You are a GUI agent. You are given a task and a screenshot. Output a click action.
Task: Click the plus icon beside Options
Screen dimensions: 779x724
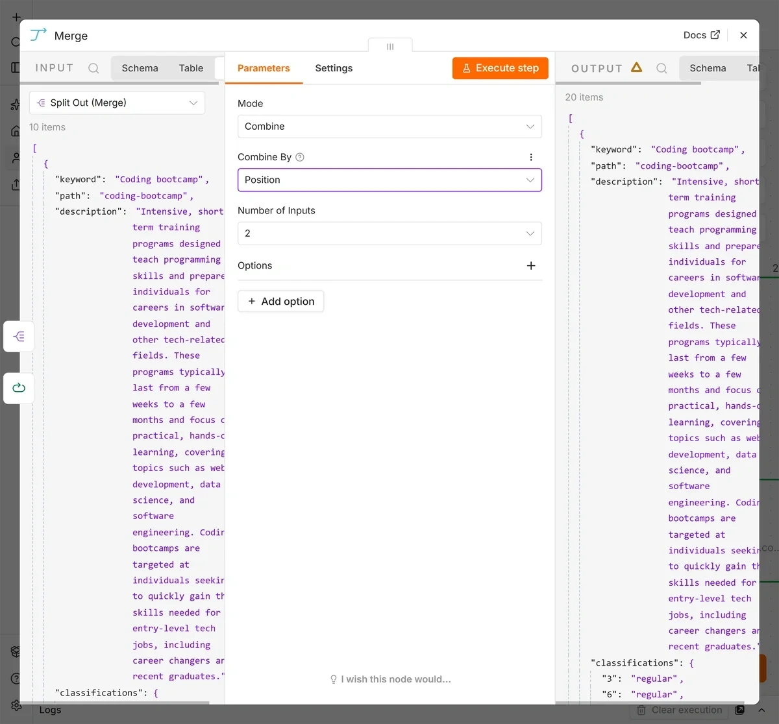[531, 265]
